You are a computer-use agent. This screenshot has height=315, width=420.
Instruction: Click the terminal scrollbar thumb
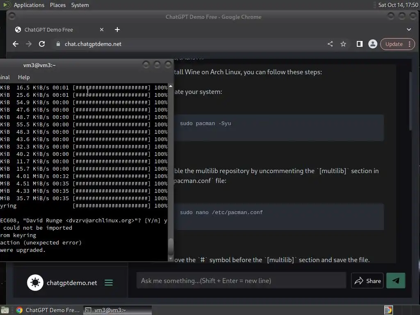pos(171,247)
